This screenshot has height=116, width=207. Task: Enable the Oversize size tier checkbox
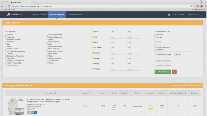pos(156,37)
